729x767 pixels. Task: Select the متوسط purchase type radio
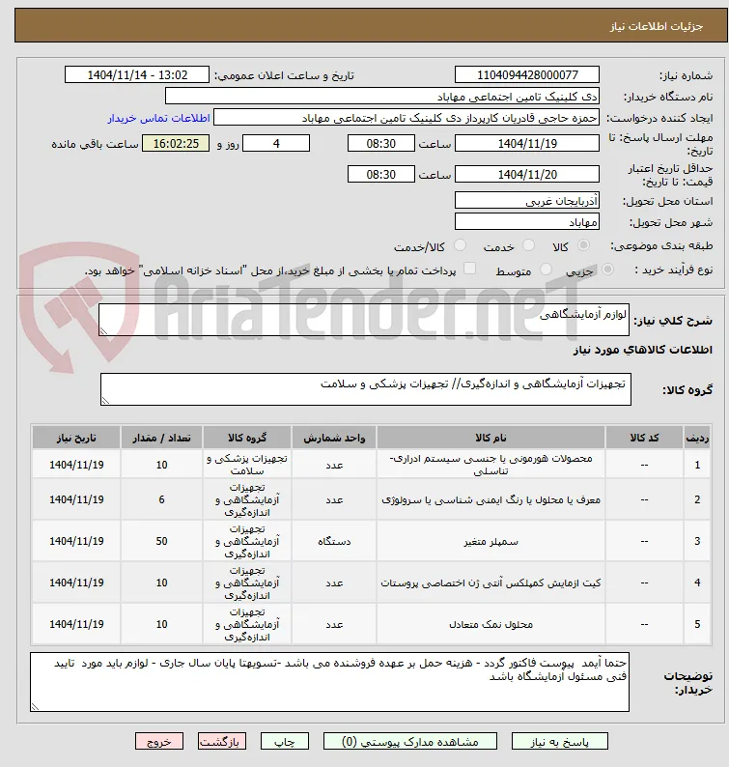tap(546, 269)
